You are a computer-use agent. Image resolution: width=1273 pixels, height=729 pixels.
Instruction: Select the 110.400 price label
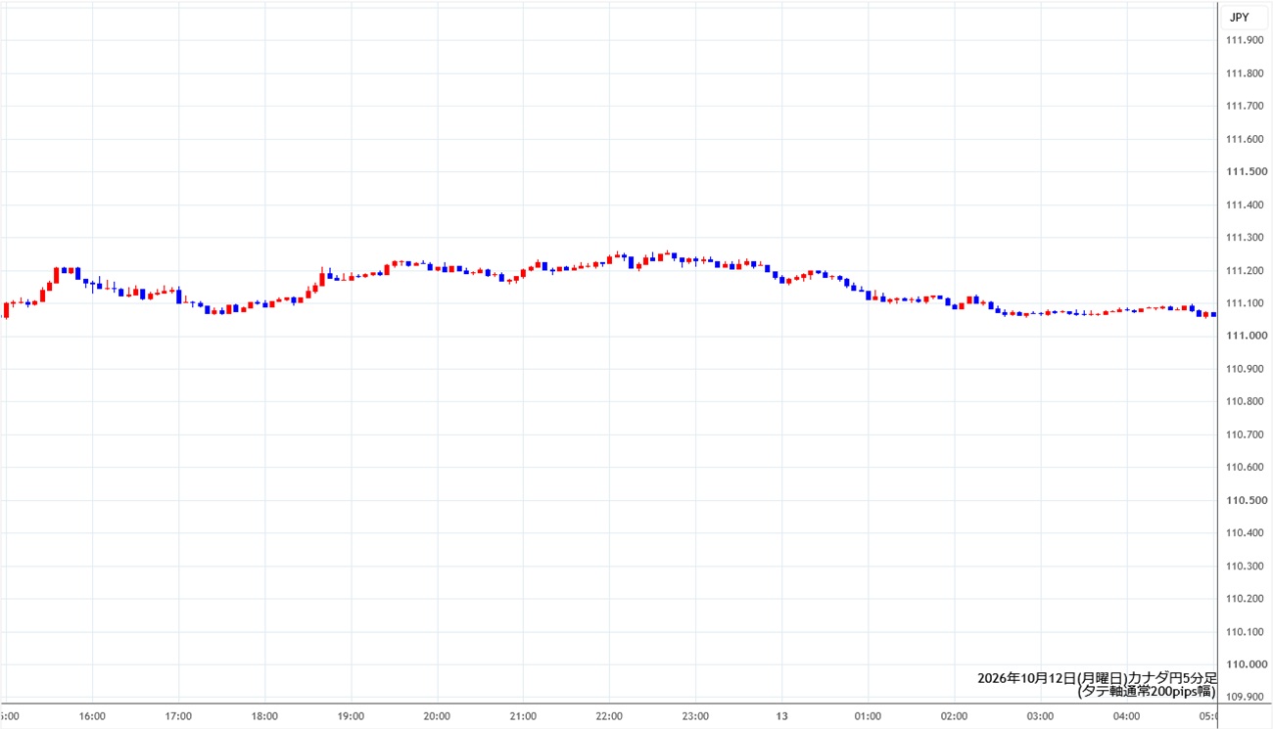(1244, 532)
